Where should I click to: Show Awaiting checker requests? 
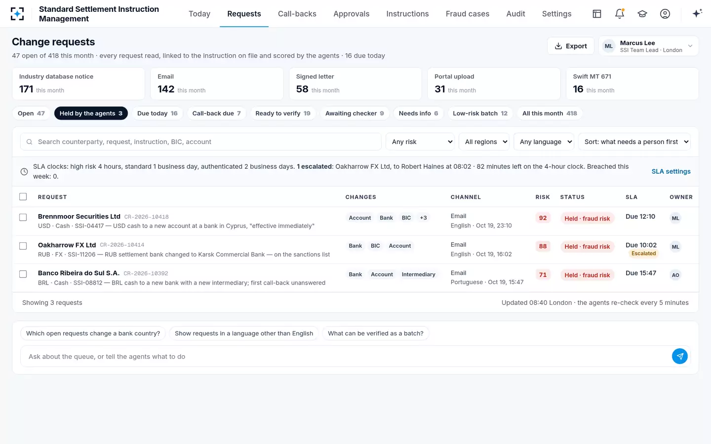click(x=355, y=113)
